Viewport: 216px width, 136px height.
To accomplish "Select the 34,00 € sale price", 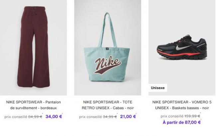I will 53,116.
